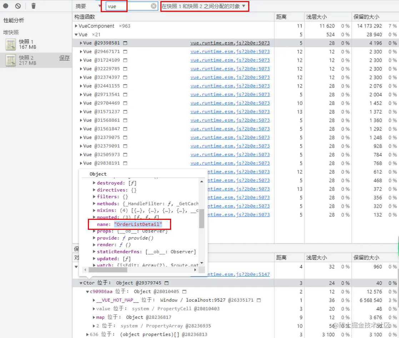399x338 pixels.
Task: Open vue.runtime.esm.js link for Vue @29838191
Action: tap(230, 163)
